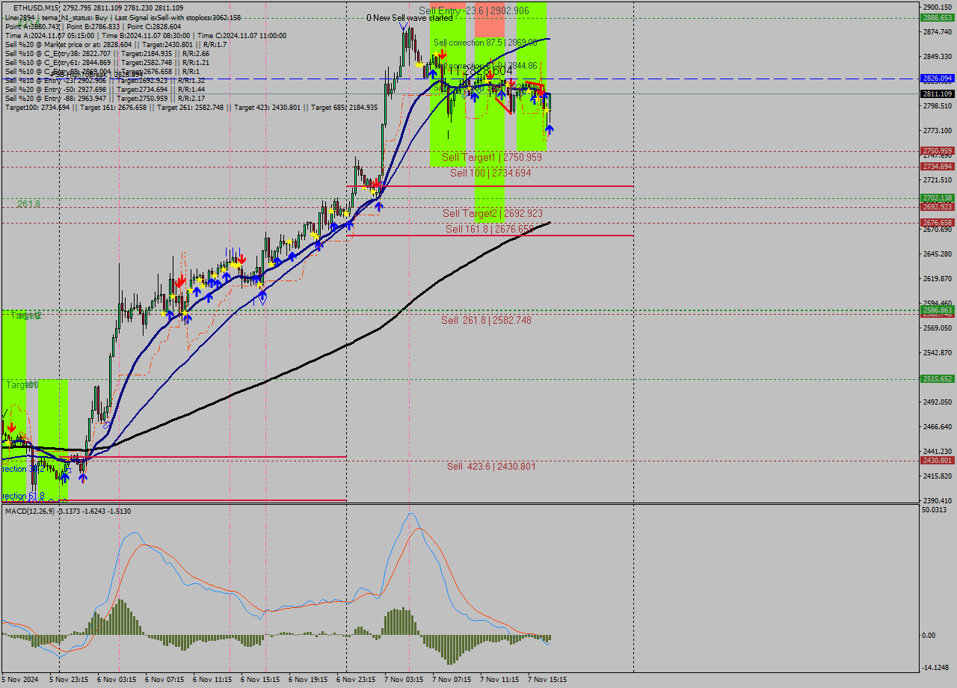957x688 pixels.
Task: Click the 2390.410 price scale value
Action: [x=938, y=500]
